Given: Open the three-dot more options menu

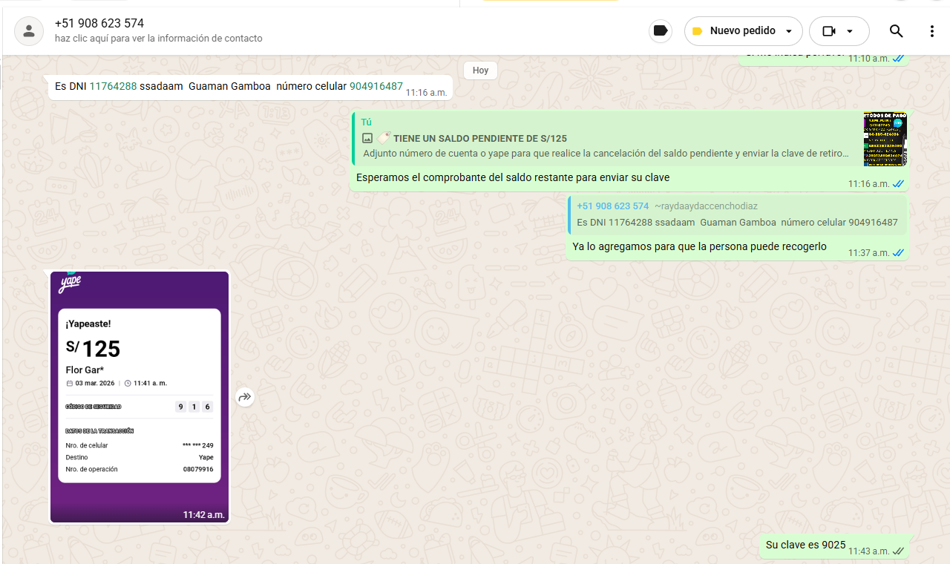Looking at the screenshot, I should click(x=932, y=31).
